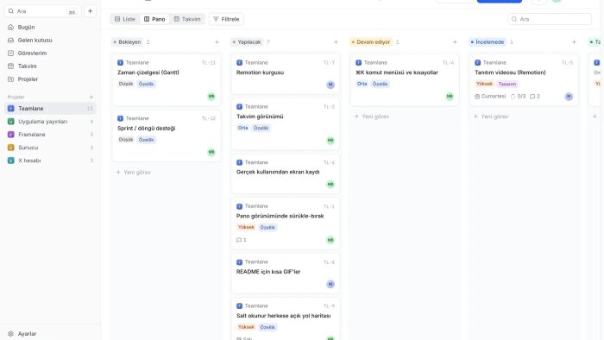Select the Sunucu project
604x340 pixels.
pyautogui.click(x=50, y=148)
